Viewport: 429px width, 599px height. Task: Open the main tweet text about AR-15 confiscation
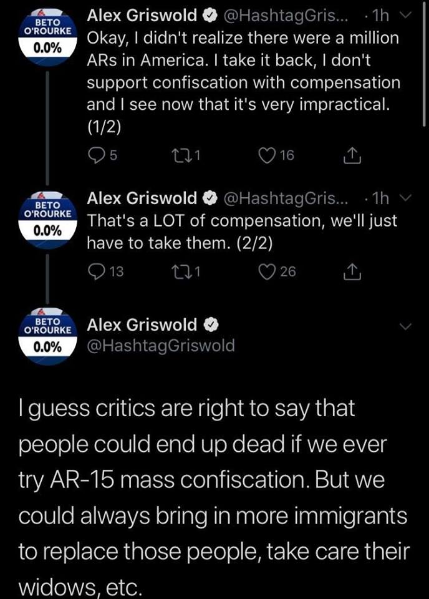pos(214,497)
